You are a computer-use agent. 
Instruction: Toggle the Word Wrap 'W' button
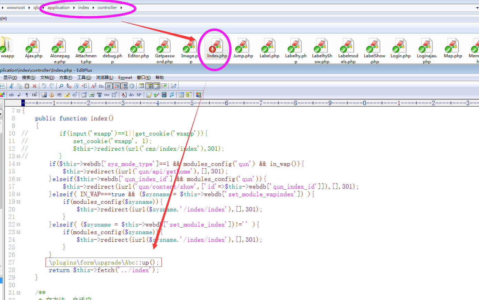pyautogui.click(x=109, y=86)
